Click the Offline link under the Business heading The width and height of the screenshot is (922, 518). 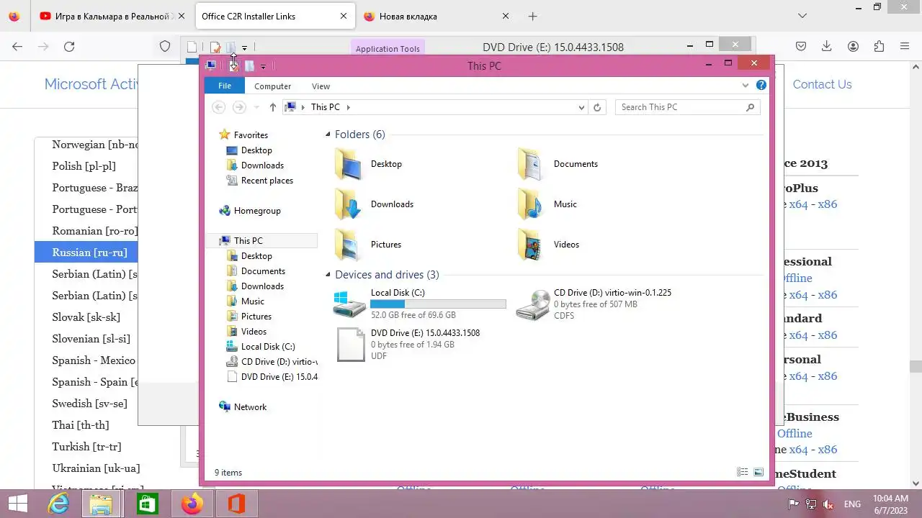(795, 434)
